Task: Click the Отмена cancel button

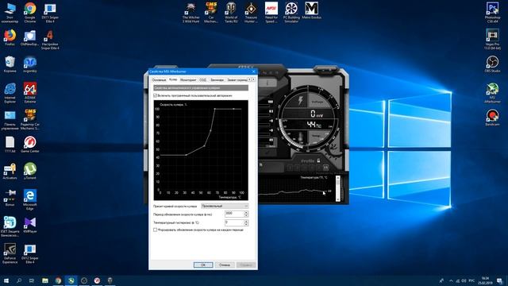Action: [x=225, y=265]
